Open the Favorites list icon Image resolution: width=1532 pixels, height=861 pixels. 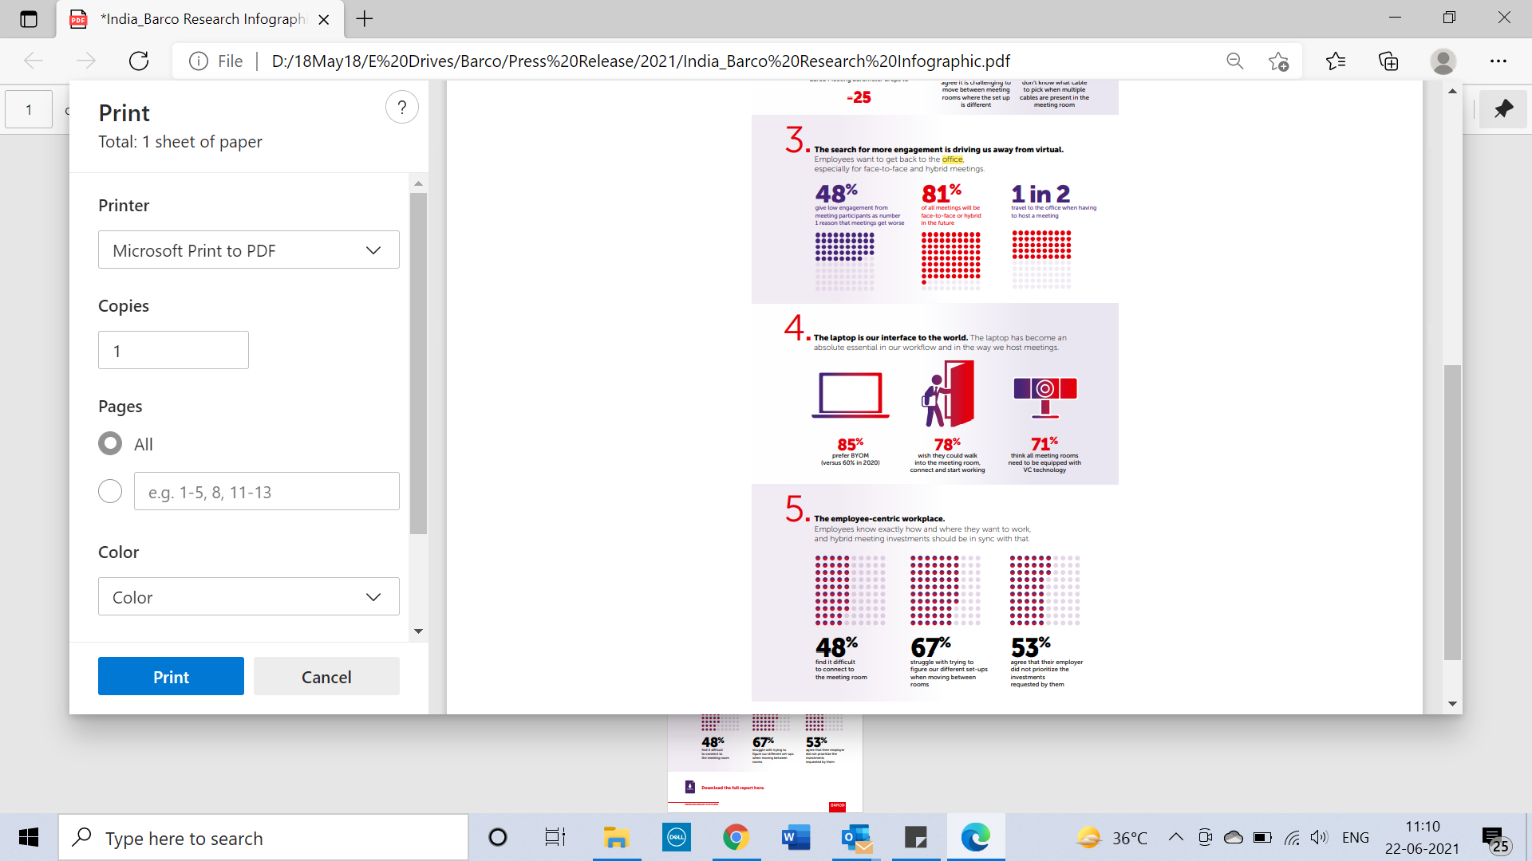click(x=1335, y=61)
